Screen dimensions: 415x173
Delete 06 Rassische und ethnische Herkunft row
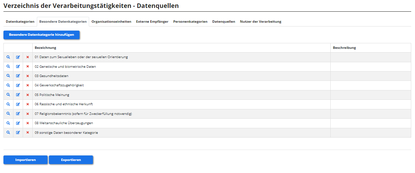[x=28, y=104]
